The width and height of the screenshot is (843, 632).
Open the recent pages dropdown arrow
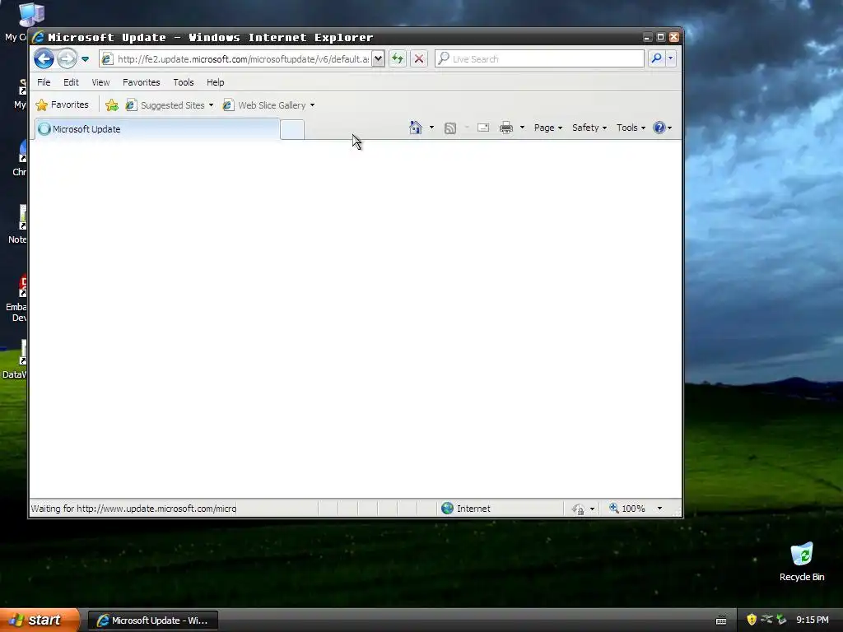(85, 59)
